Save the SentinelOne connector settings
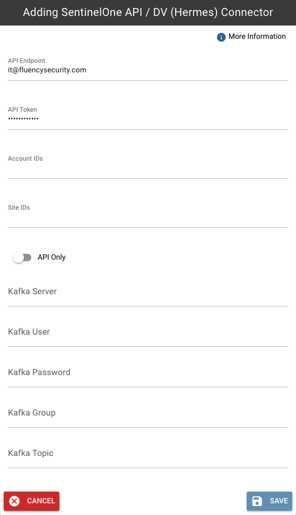Image resolution: width=296 pixels, height=515 pixels. click(269, 501)
